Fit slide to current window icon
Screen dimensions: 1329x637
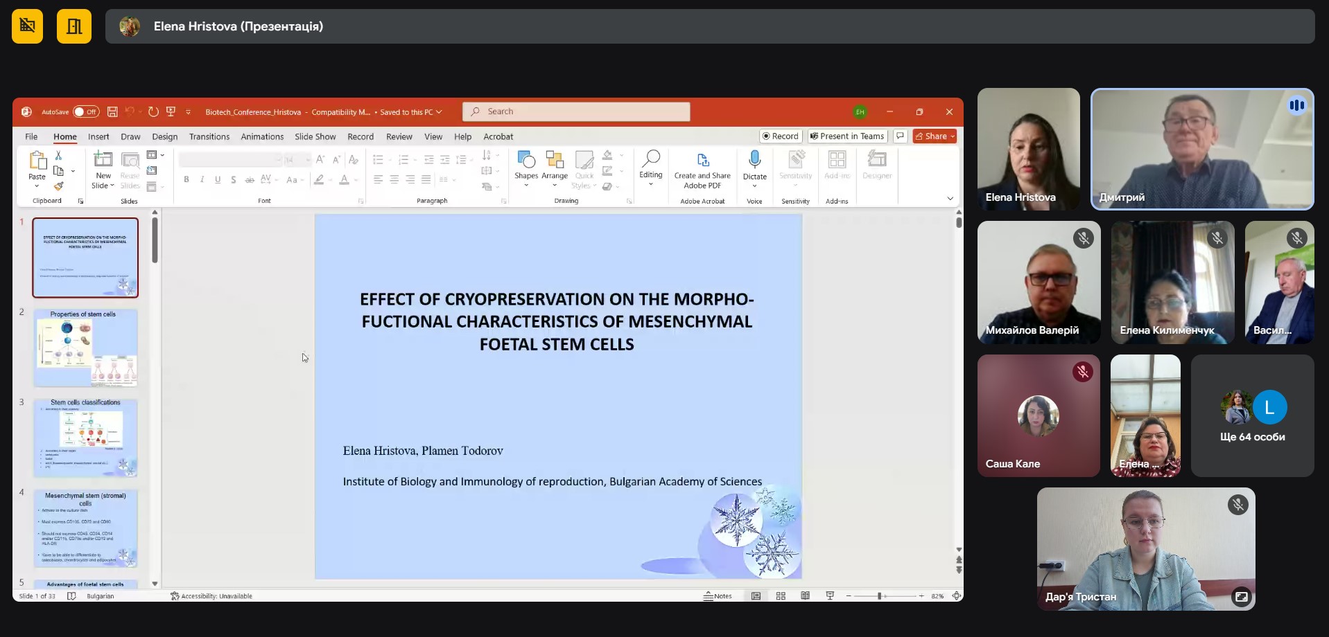pos(957,595)
